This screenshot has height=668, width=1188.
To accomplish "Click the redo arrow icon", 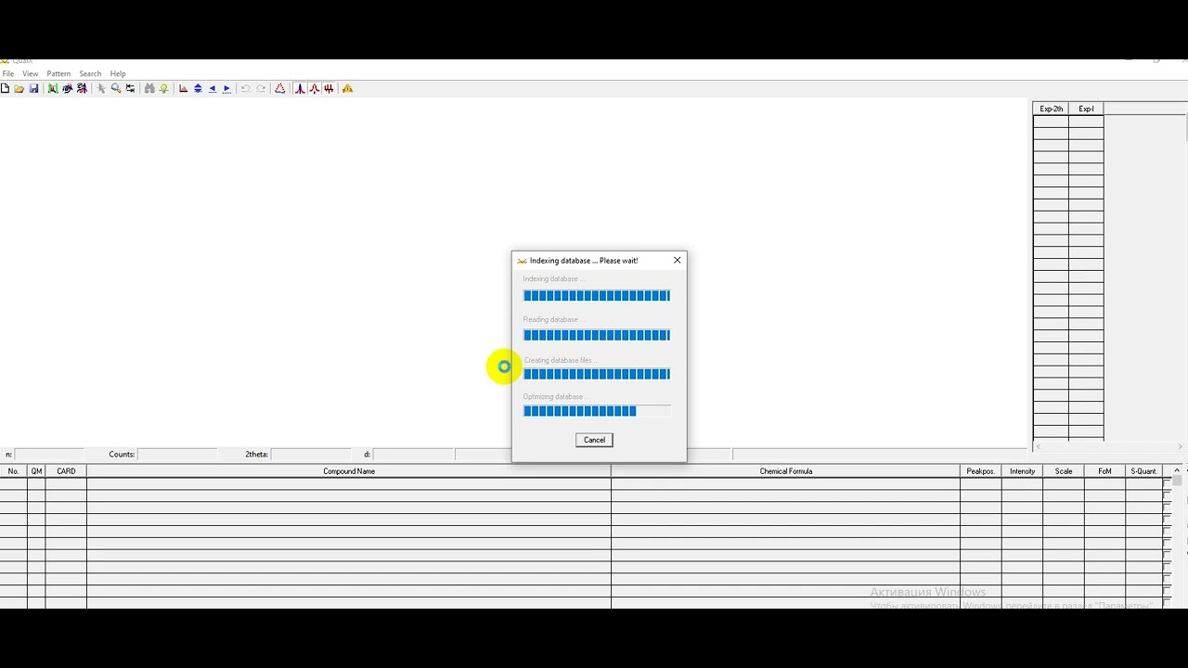I will [261, 88].
